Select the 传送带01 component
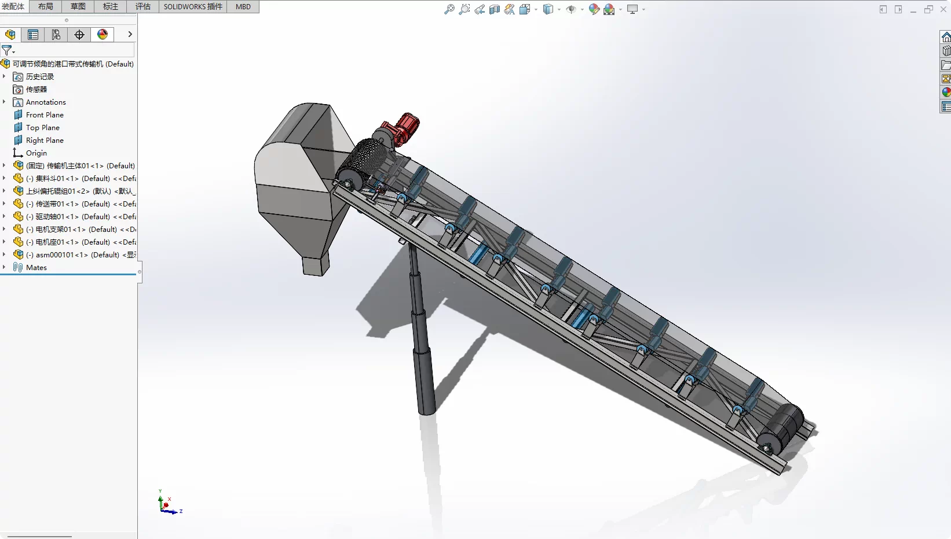 click(x=81, y=204)
